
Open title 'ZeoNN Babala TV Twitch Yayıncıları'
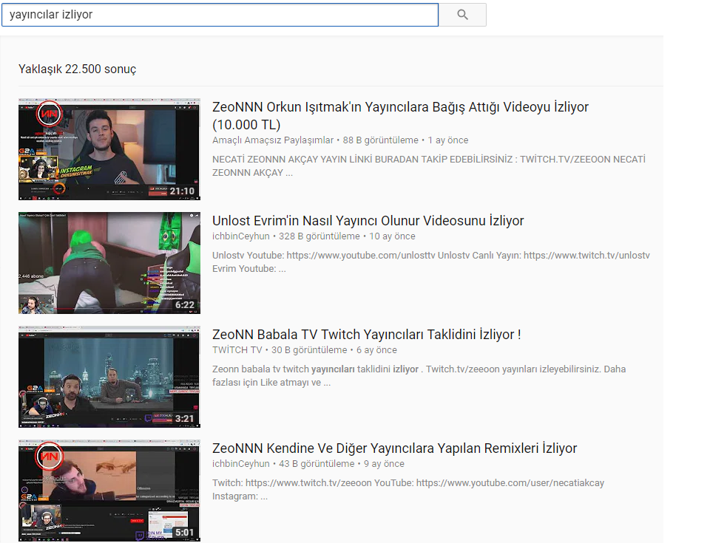point(366,335)
